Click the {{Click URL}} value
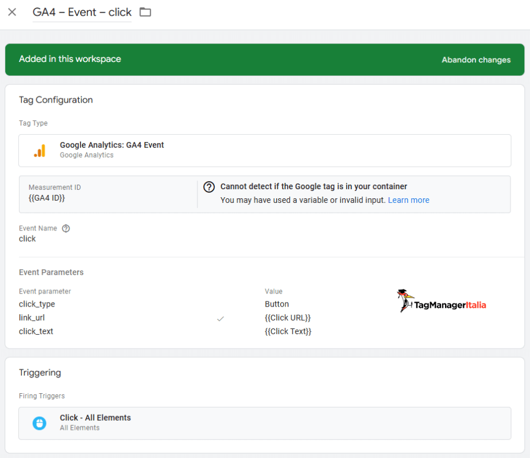Screen dimensions: 530x458 288,318
